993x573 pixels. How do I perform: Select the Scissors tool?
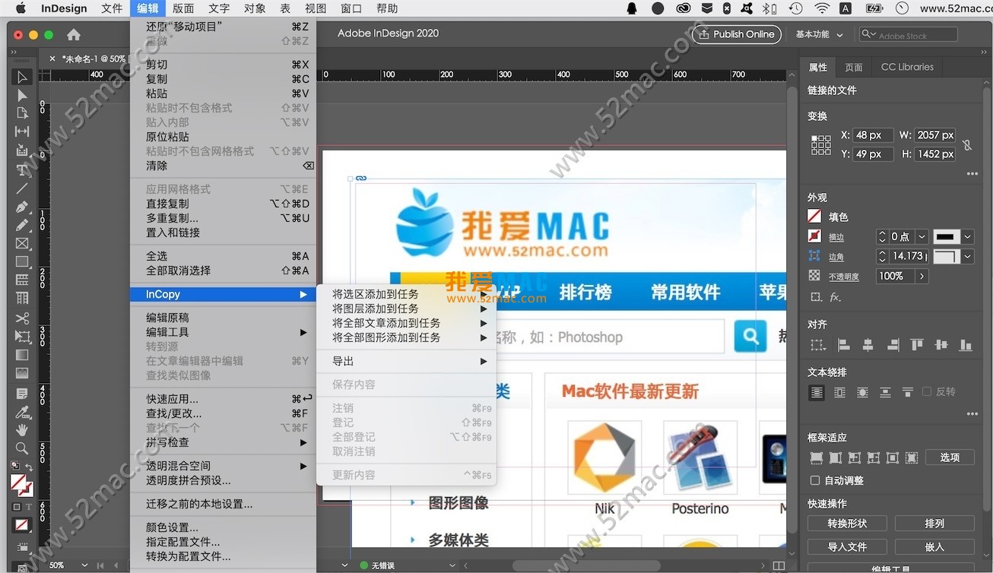(x=22, y=318)
